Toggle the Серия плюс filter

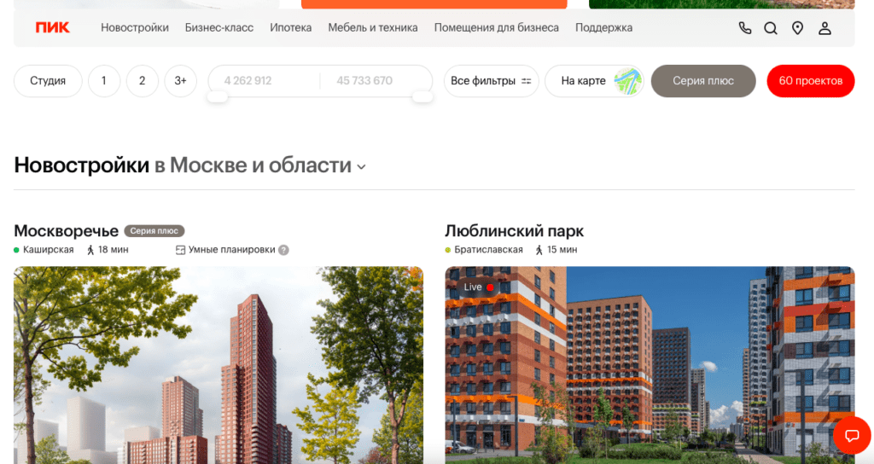pyautogui.click(x=702, y=81)
